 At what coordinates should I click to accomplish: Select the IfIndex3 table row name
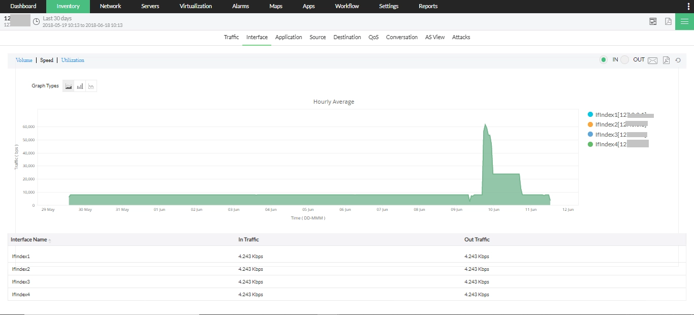[x=21, y=282]
